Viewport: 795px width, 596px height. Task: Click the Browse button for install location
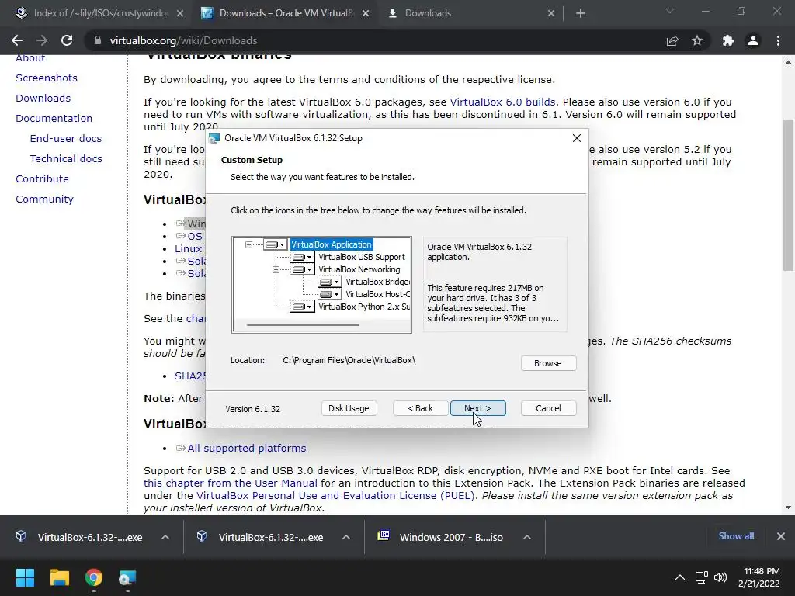tap(548, 363)
